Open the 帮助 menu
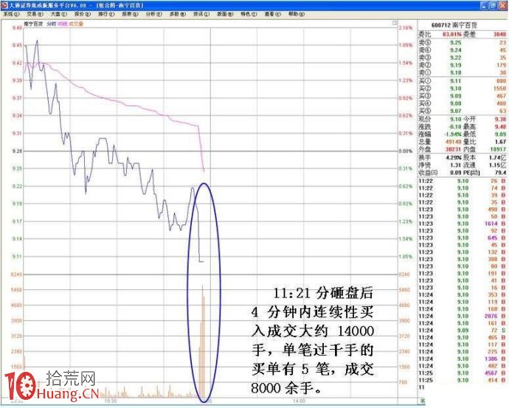509x408 pixels. 297,14
